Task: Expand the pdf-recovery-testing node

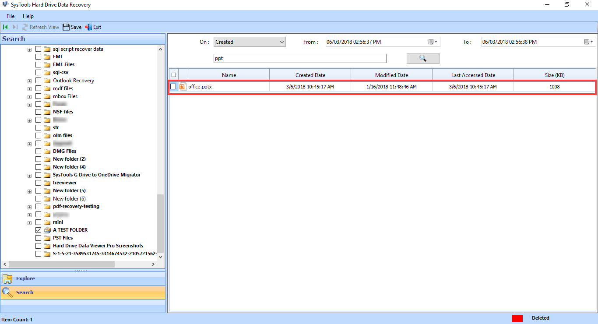Action: (29, 207)
